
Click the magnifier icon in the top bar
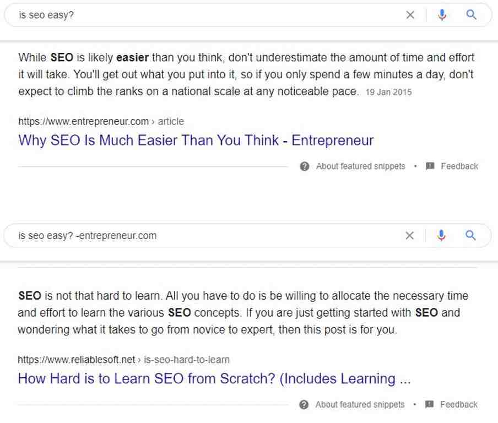coord(471,15)
